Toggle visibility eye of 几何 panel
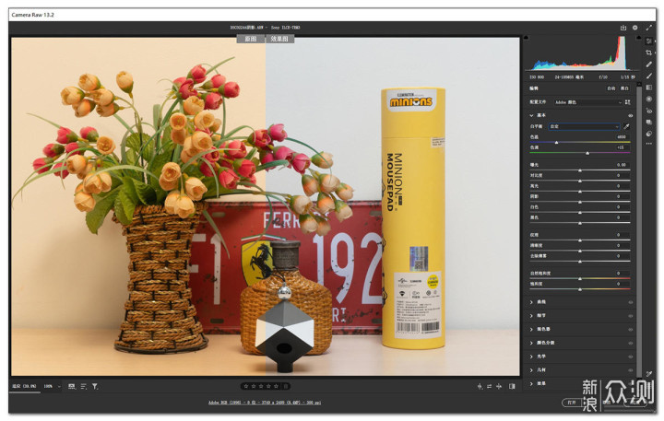The image size is (664, 421). pos(631,369)
